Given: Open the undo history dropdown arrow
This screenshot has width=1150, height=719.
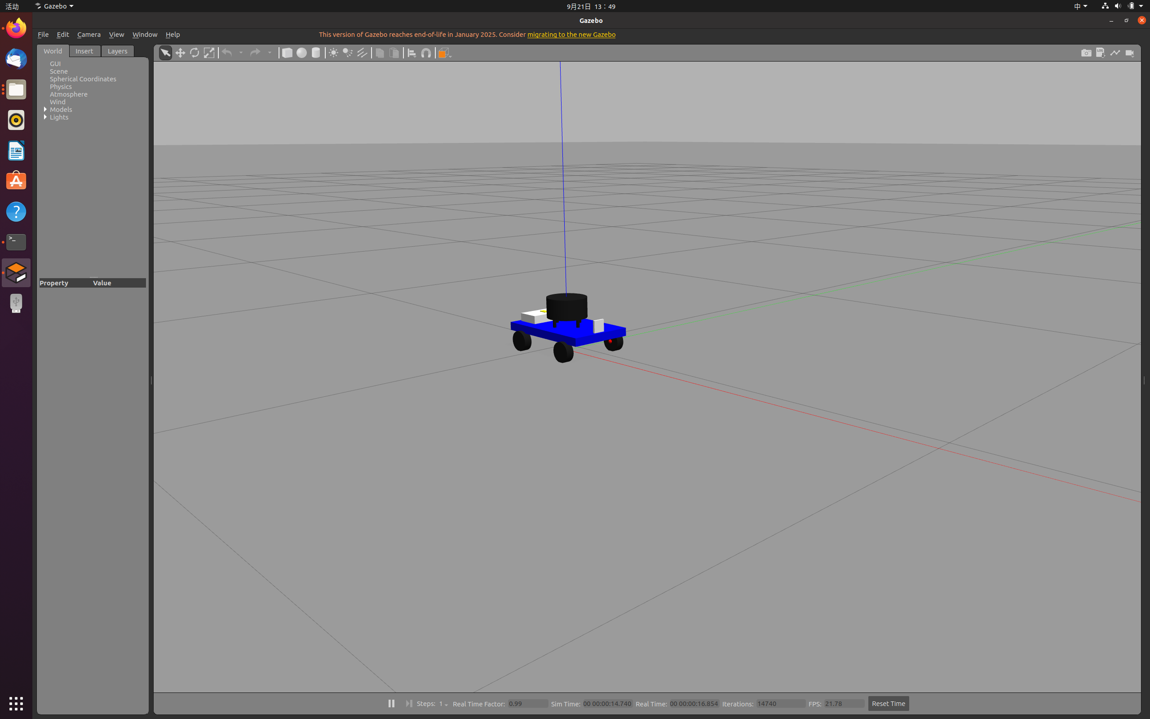Looking at the screenshot, I should 241,53.
